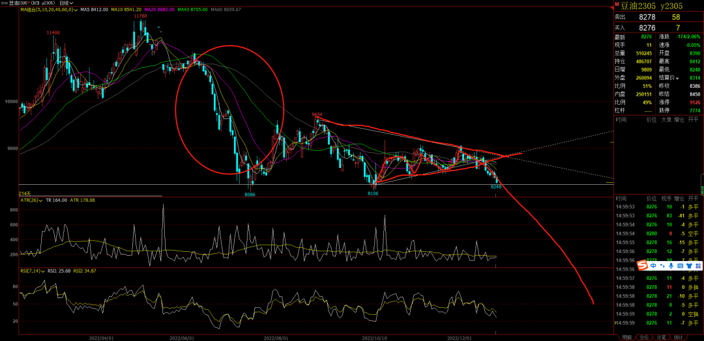Click the 持仓 value 486707
704x341 pixels.
click(644, 61)
